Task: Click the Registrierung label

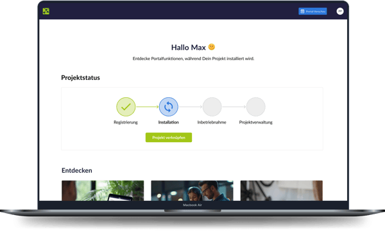Action: pos(126,122)
